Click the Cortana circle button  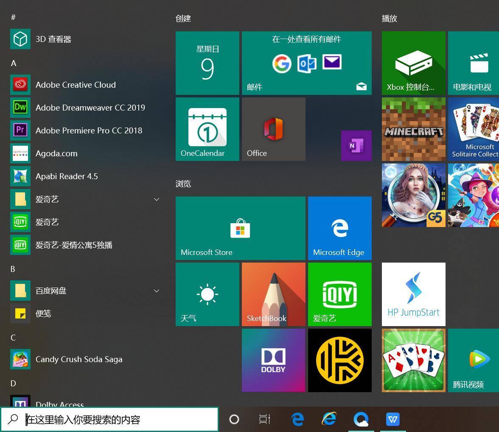point(234,419)
